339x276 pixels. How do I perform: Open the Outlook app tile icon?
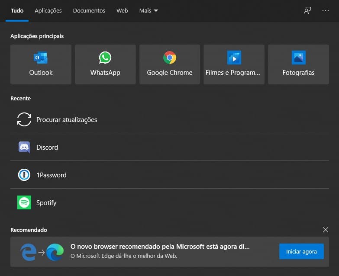pos(41,58)
